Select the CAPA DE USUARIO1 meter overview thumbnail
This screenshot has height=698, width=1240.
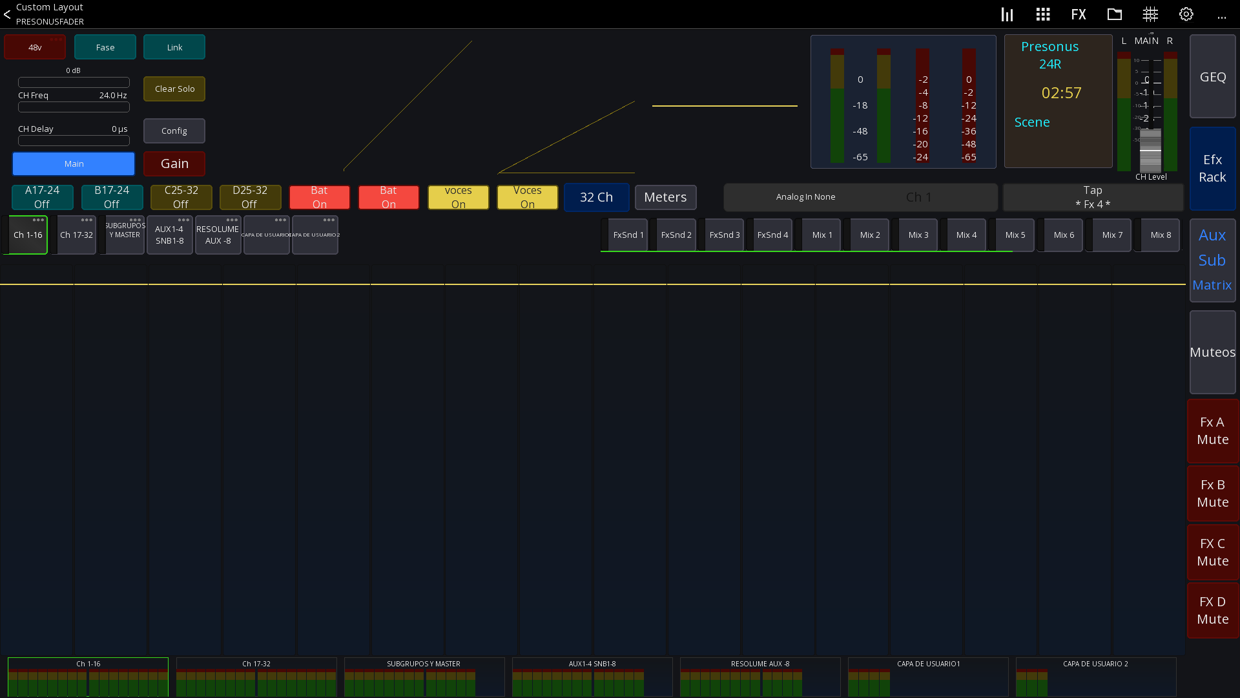pos(928,677)
